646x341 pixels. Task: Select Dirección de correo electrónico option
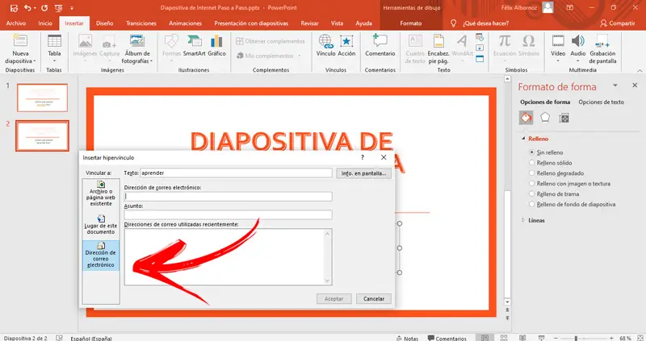[x=101, y=256]
